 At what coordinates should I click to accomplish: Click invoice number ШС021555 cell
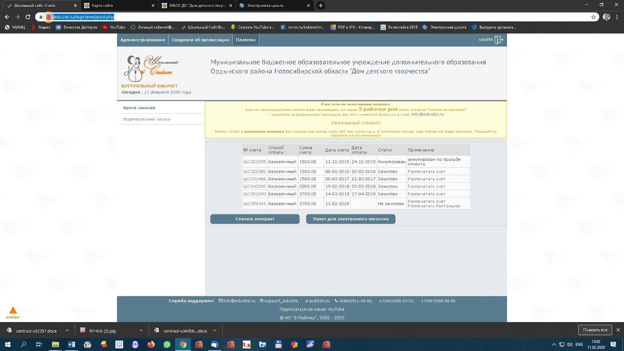coord(254,162)
